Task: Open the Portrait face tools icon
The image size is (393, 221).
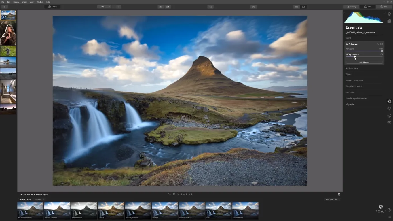Action: pos(389,116)
